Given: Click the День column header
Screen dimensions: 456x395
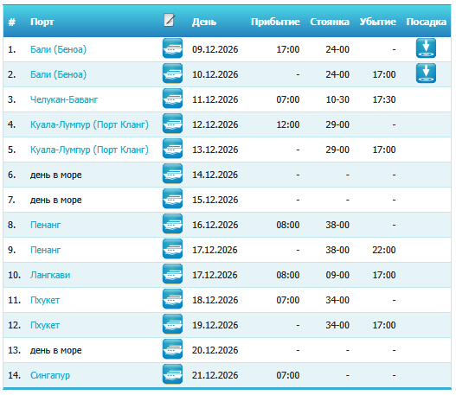Looking at the screenshot, I should pos(204,22).
